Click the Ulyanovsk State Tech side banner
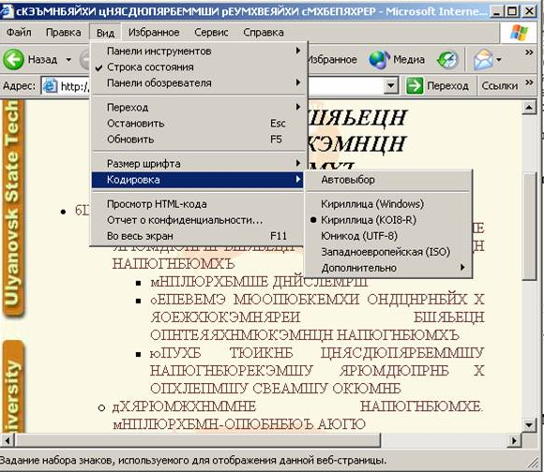The width and height of the screenshot is (544, 472). pyautogui.click(x=13, y=208)
